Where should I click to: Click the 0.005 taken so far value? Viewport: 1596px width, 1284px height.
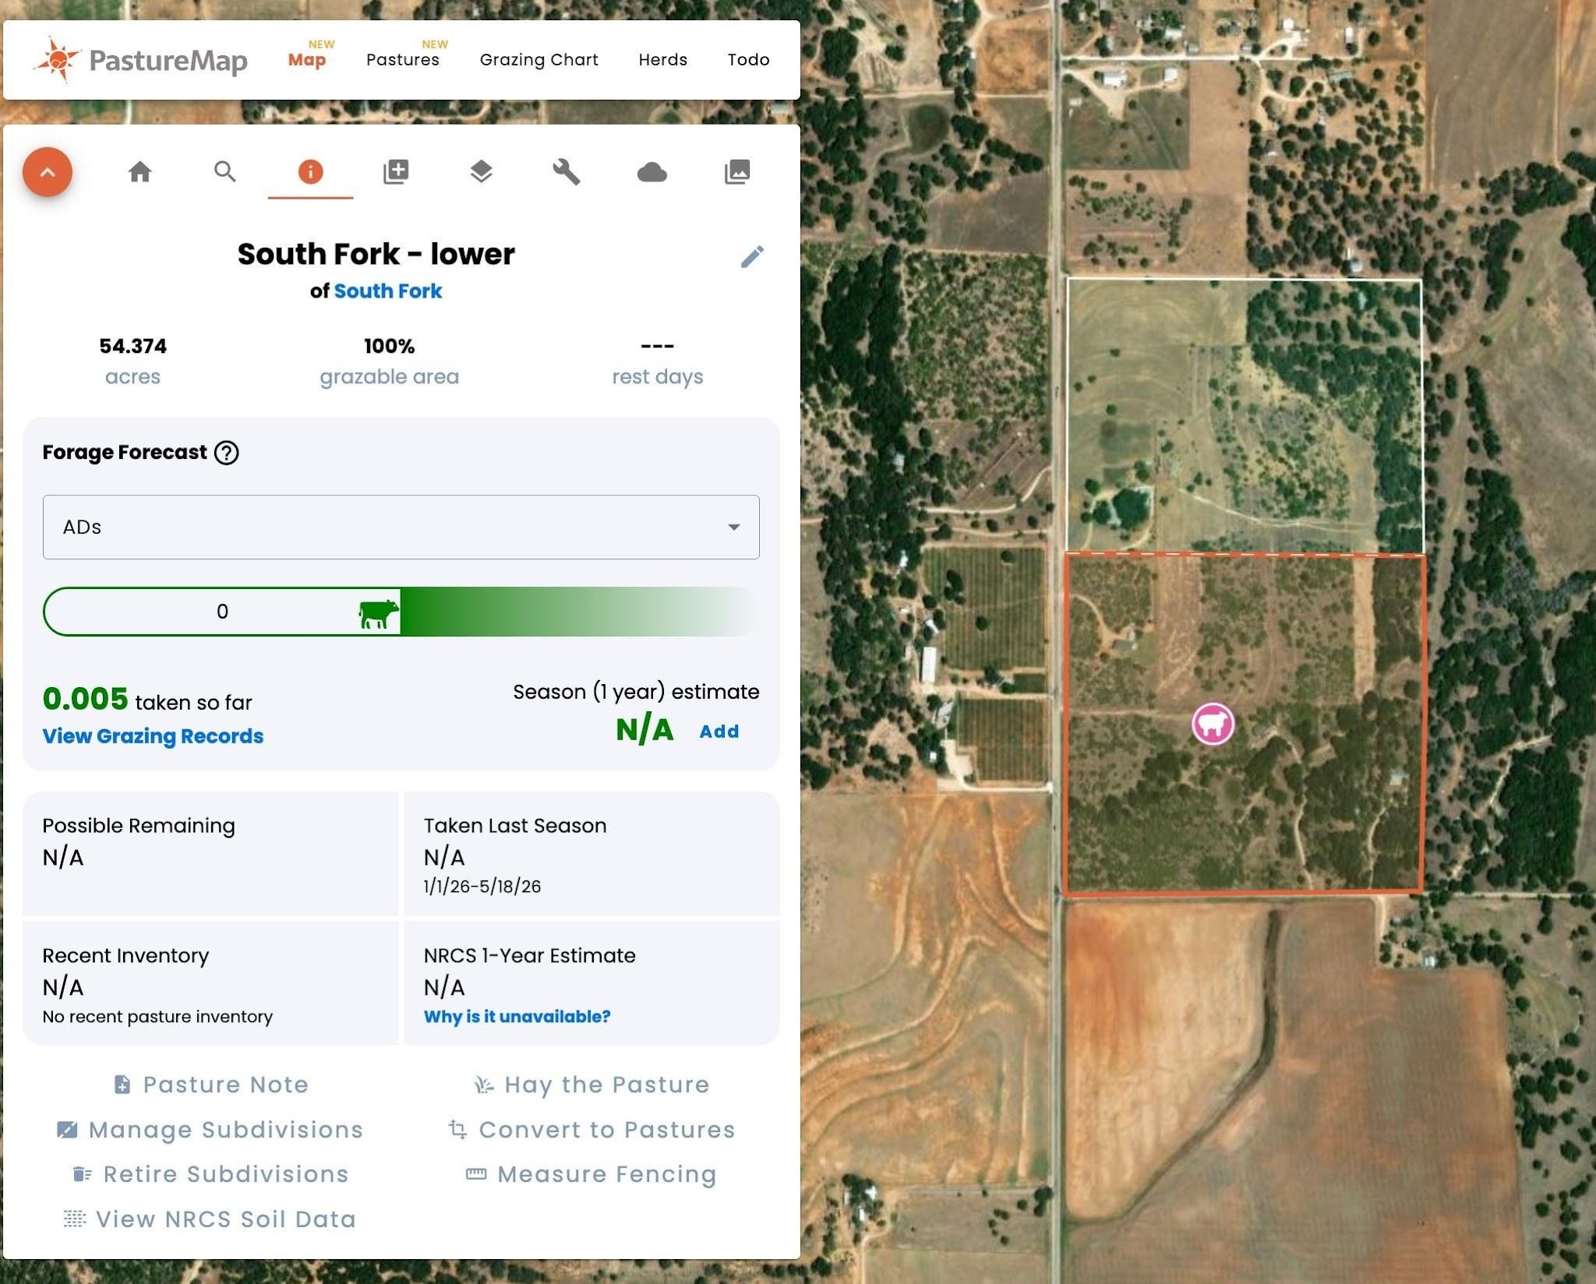click(x=85, y=699)
